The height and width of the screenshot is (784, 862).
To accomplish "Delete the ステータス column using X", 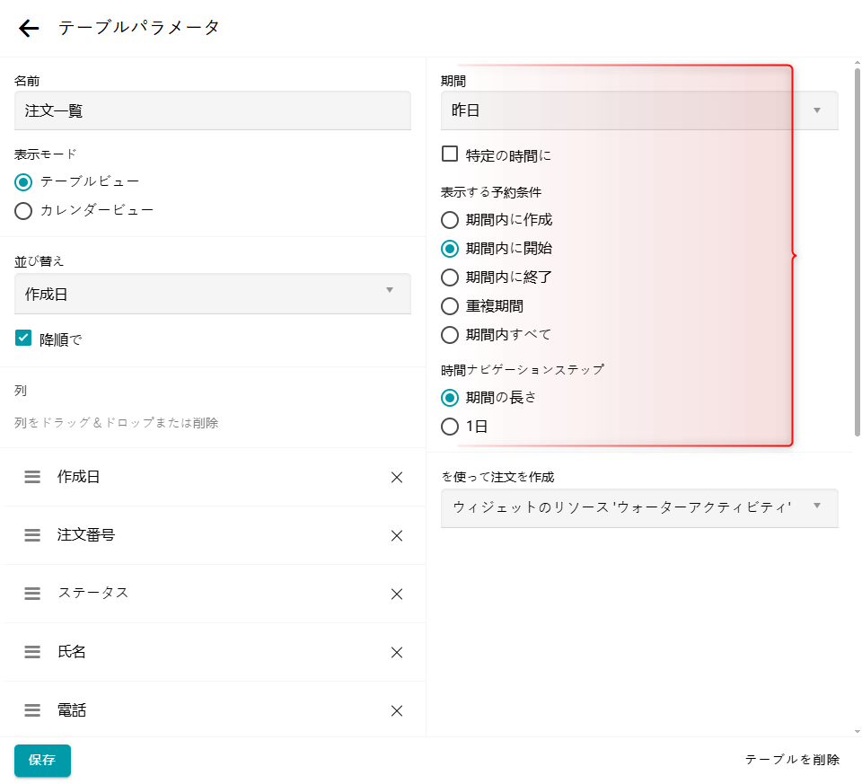I will (x=397, y=595).
